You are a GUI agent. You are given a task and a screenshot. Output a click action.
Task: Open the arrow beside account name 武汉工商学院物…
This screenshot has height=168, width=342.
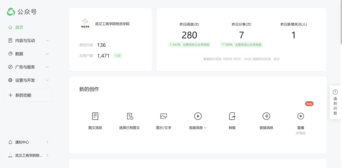47,155
